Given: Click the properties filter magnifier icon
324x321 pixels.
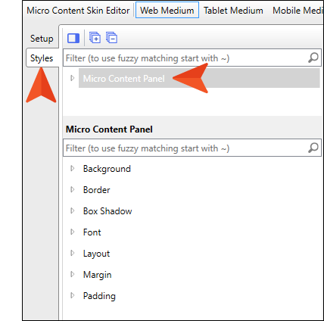Looking at the screenshot, I should [x=313, y=148].
